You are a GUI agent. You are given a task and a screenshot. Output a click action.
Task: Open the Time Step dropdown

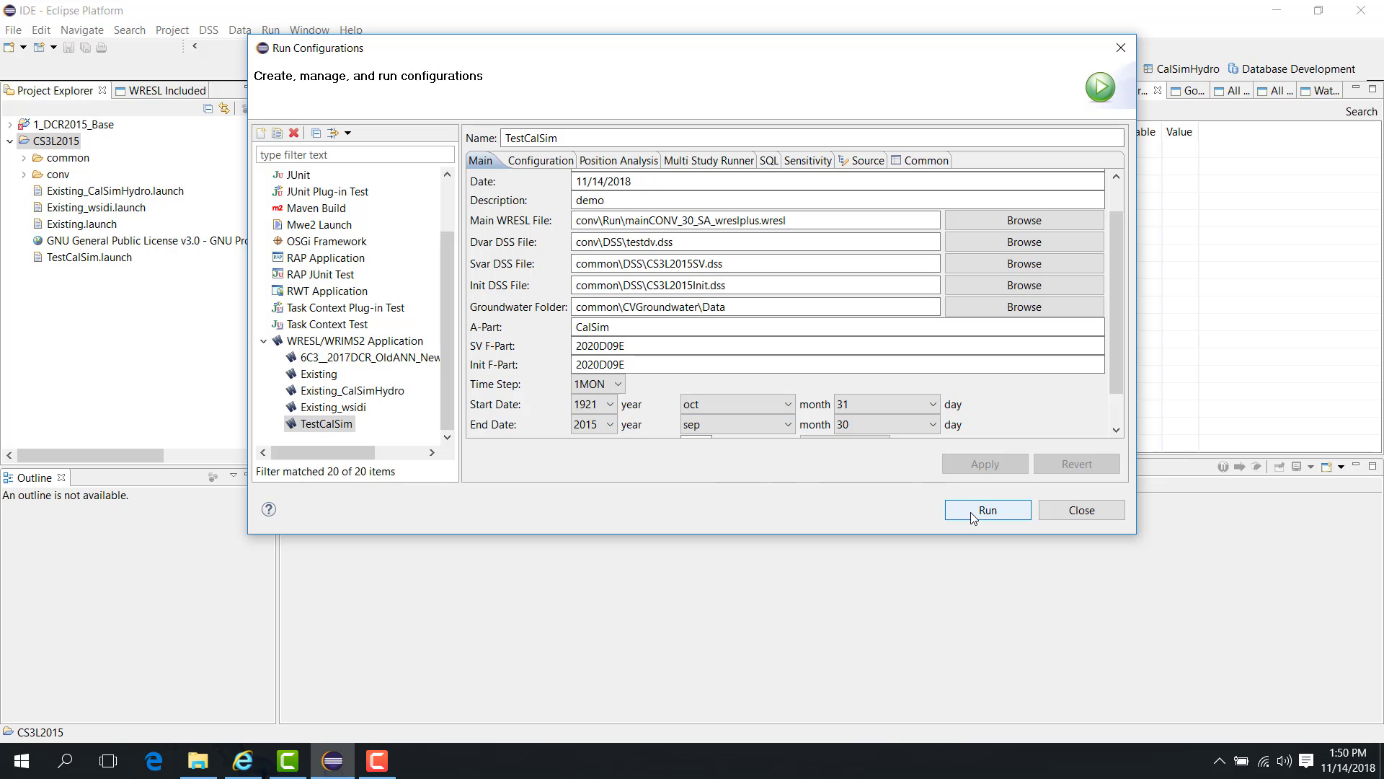coord(598,384)
